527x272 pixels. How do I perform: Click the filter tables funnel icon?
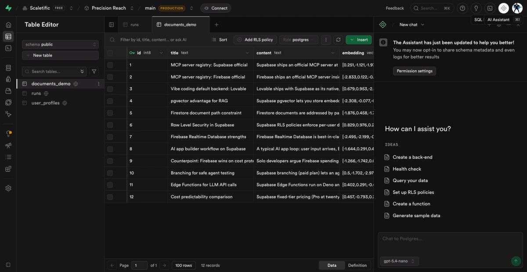94,71
